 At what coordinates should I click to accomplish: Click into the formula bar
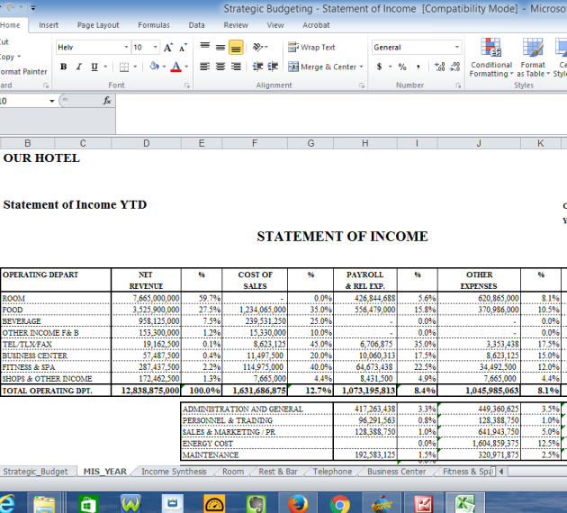[x=340, y=114]
